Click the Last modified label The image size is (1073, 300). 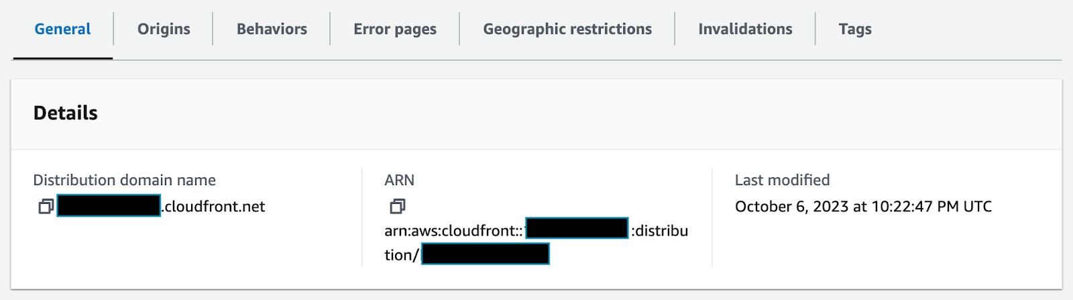pos(782,180)
